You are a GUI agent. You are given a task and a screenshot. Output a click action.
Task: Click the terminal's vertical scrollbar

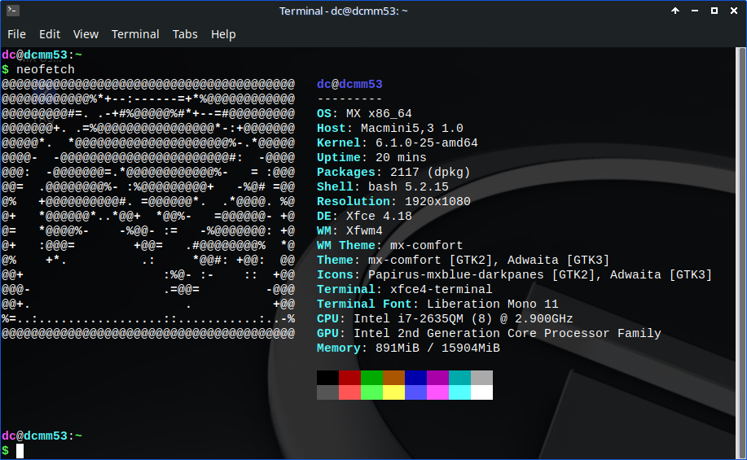click(x=740, y=253)
